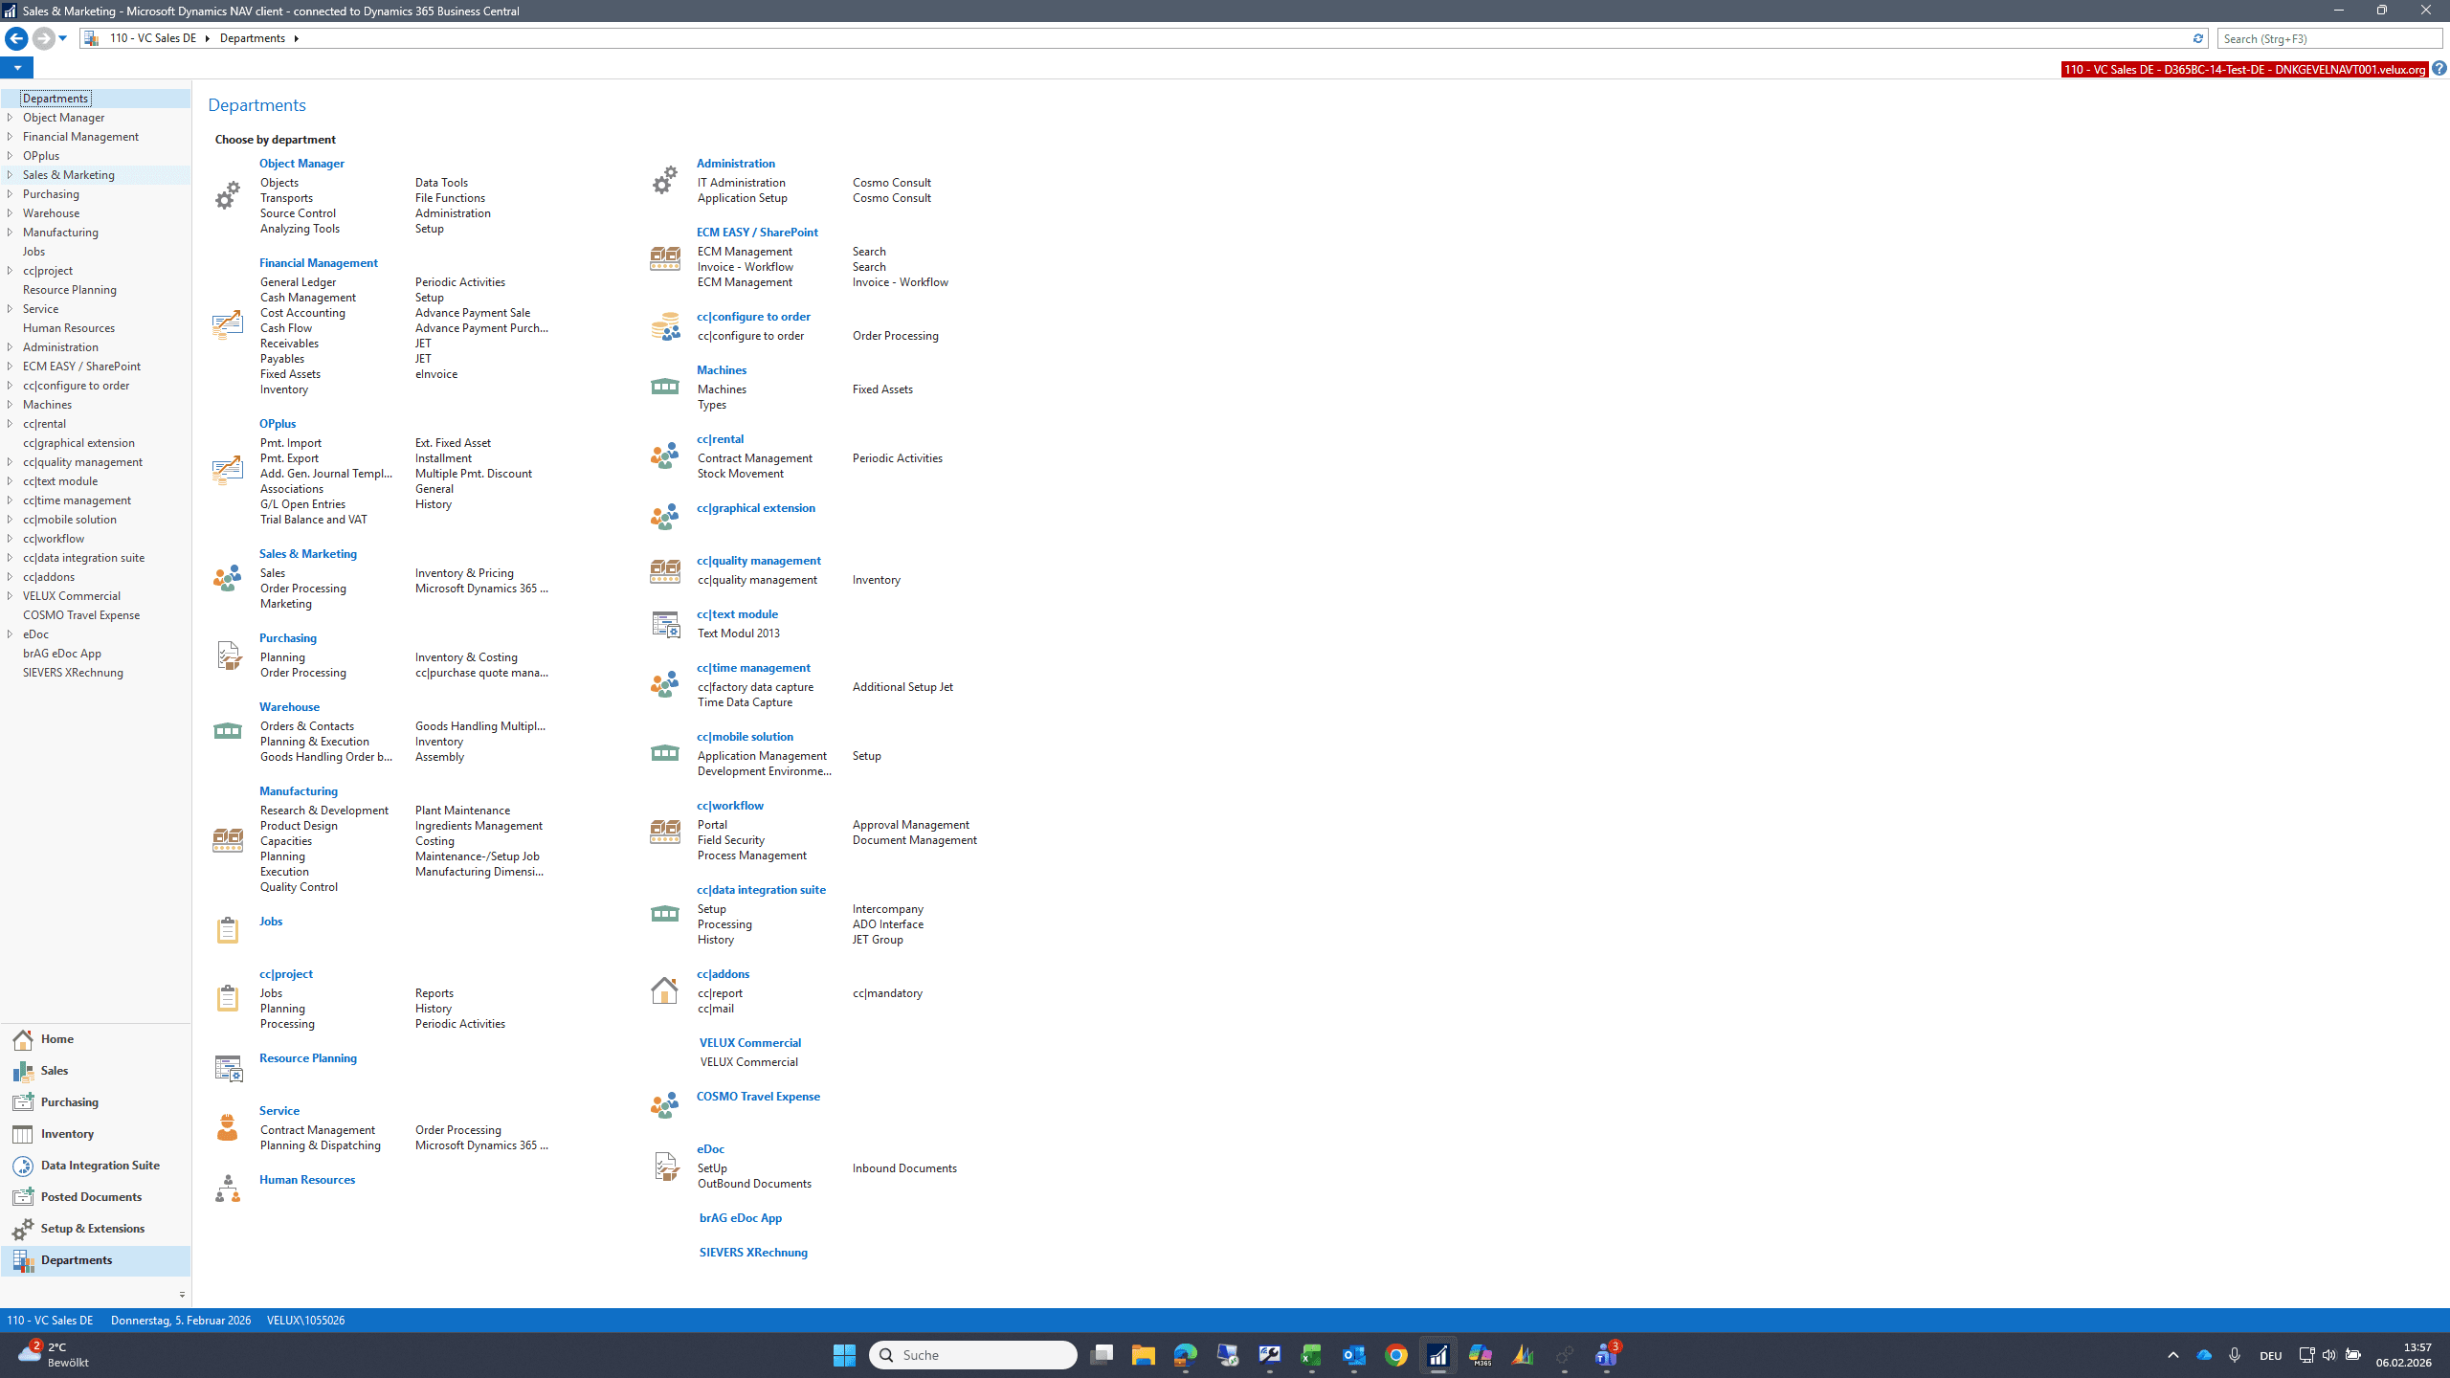The height and width of the screenshot is (1378, 2450).
Task: Click the refresh icon in address bar
Action: (2197, 38)
